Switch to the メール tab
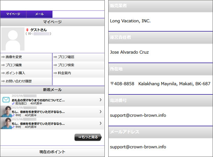This screenshot has height=157, width=213. tap(39, 14)
